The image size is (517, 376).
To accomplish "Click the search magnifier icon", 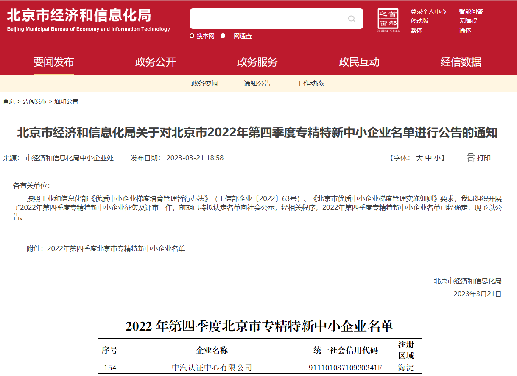I will click(352, 19).
